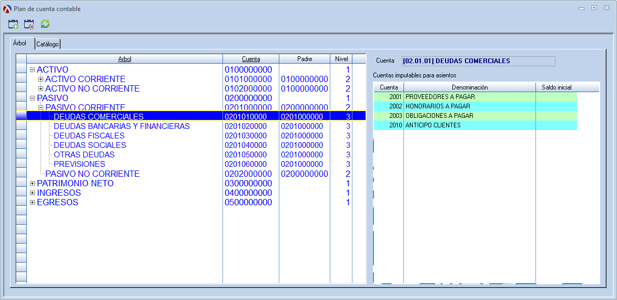Click the Cuenta field showing DEUDAS COMERCIALES
The image size is (617, 300).
coord(478,61)
